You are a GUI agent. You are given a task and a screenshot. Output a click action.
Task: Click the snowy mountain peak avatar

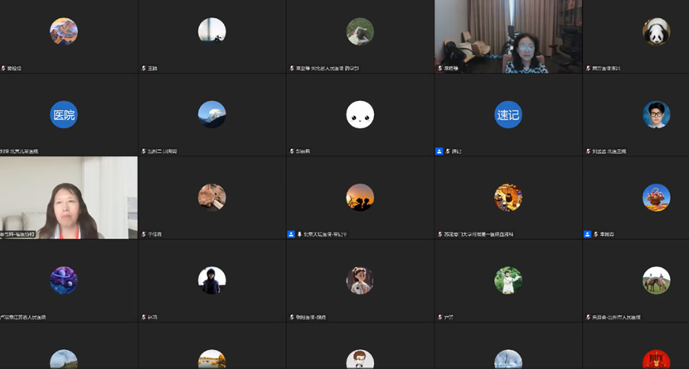tap(211, 115)
